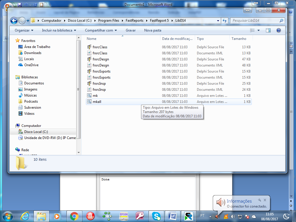The height and width of the screenshot is (222, 296).
Task: Toggle the preview pane icon
Action: click(x=268, y=30)
